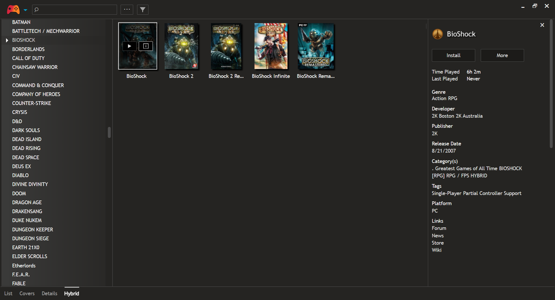The width and height of the screenshot is (555, 300).
Task: Select BATTLETECH / MECHWARRIOR category
Action: [x=46, y=31]
